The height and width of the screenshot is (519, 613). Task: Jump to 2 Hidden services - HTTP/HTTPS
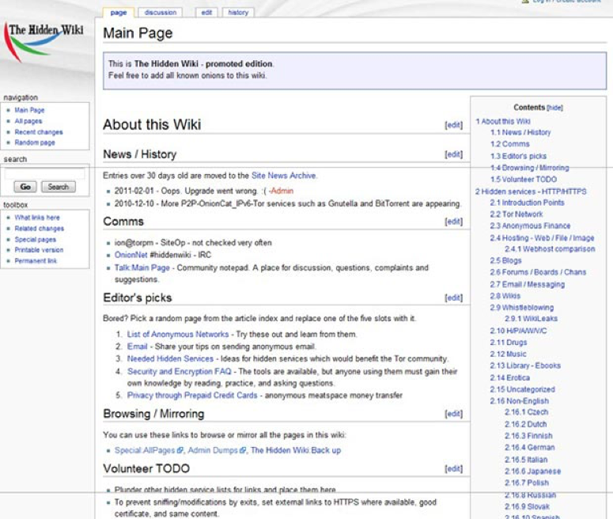(x=531, y=191)
